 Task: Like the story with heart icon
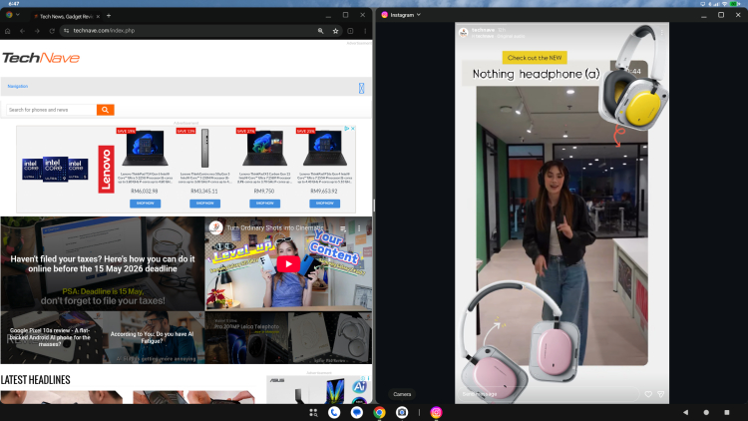tap(648, 394)
